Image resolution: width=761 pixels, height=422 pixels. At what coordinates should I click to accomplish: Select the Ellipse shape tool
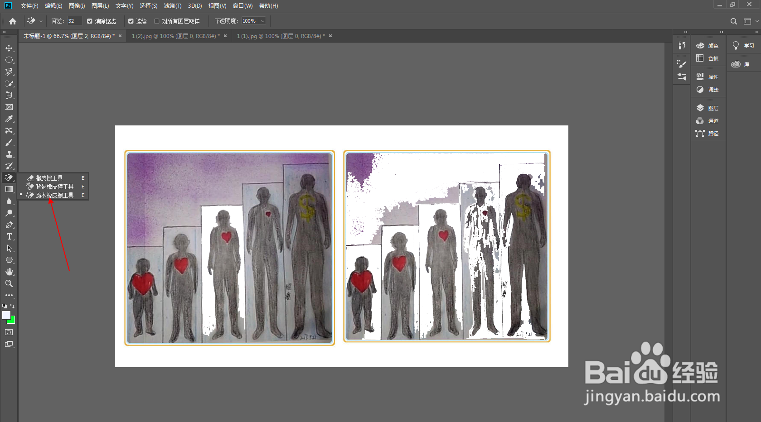coord(9,260)
